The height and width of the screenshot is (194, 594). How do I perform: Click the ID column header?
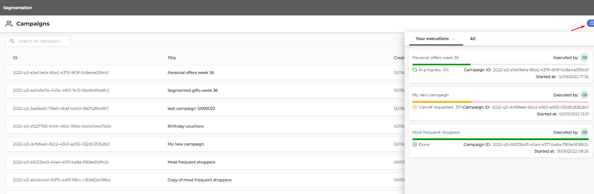[x=15, y=58]
